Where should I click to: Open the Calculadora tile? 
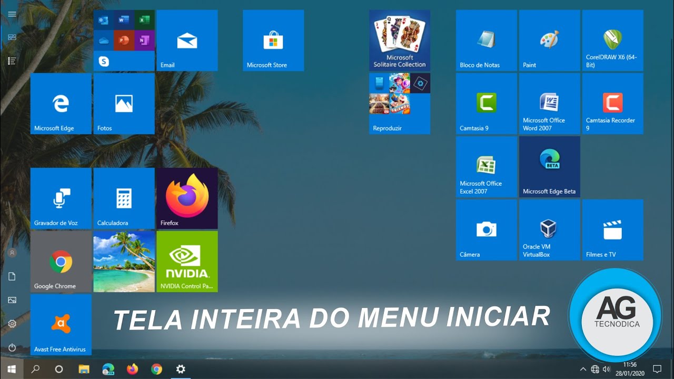(124, 198)
